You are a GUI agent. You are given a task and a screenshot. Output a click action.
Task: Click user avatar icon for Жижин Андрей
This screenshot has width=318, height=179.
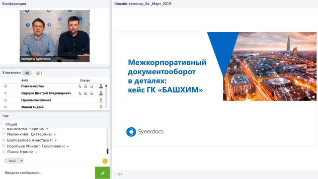(x=101, y=107)
